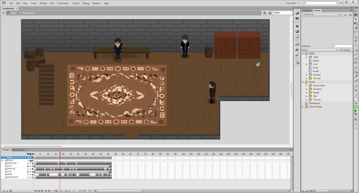
Task: Pick the Eraser tool
Action: (x=356, y=80)
